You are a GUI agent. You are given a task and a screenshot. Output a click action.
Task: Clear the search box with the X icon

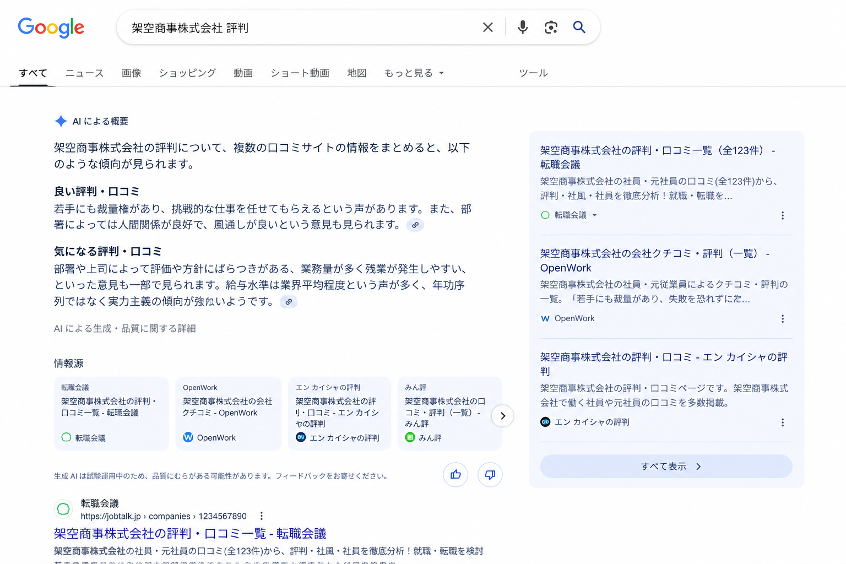tap(487, 27)
